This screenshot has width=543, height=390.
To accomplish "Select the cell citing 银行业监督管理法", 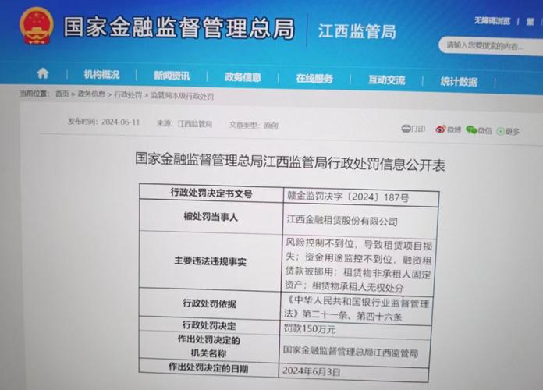I will 357,308.
